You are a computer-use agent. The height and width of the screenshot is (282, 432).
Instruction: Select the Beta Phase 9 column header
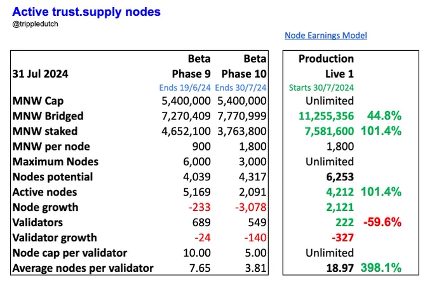pos(191,66)
